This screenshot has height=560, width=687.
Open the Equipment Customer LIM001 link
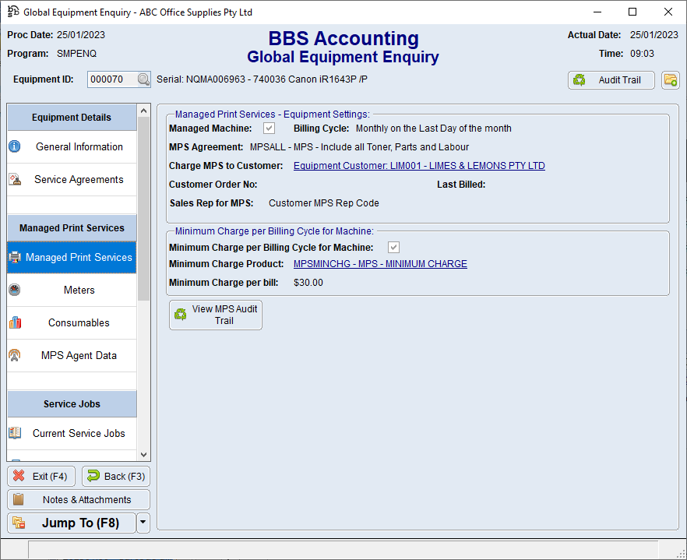419,166
